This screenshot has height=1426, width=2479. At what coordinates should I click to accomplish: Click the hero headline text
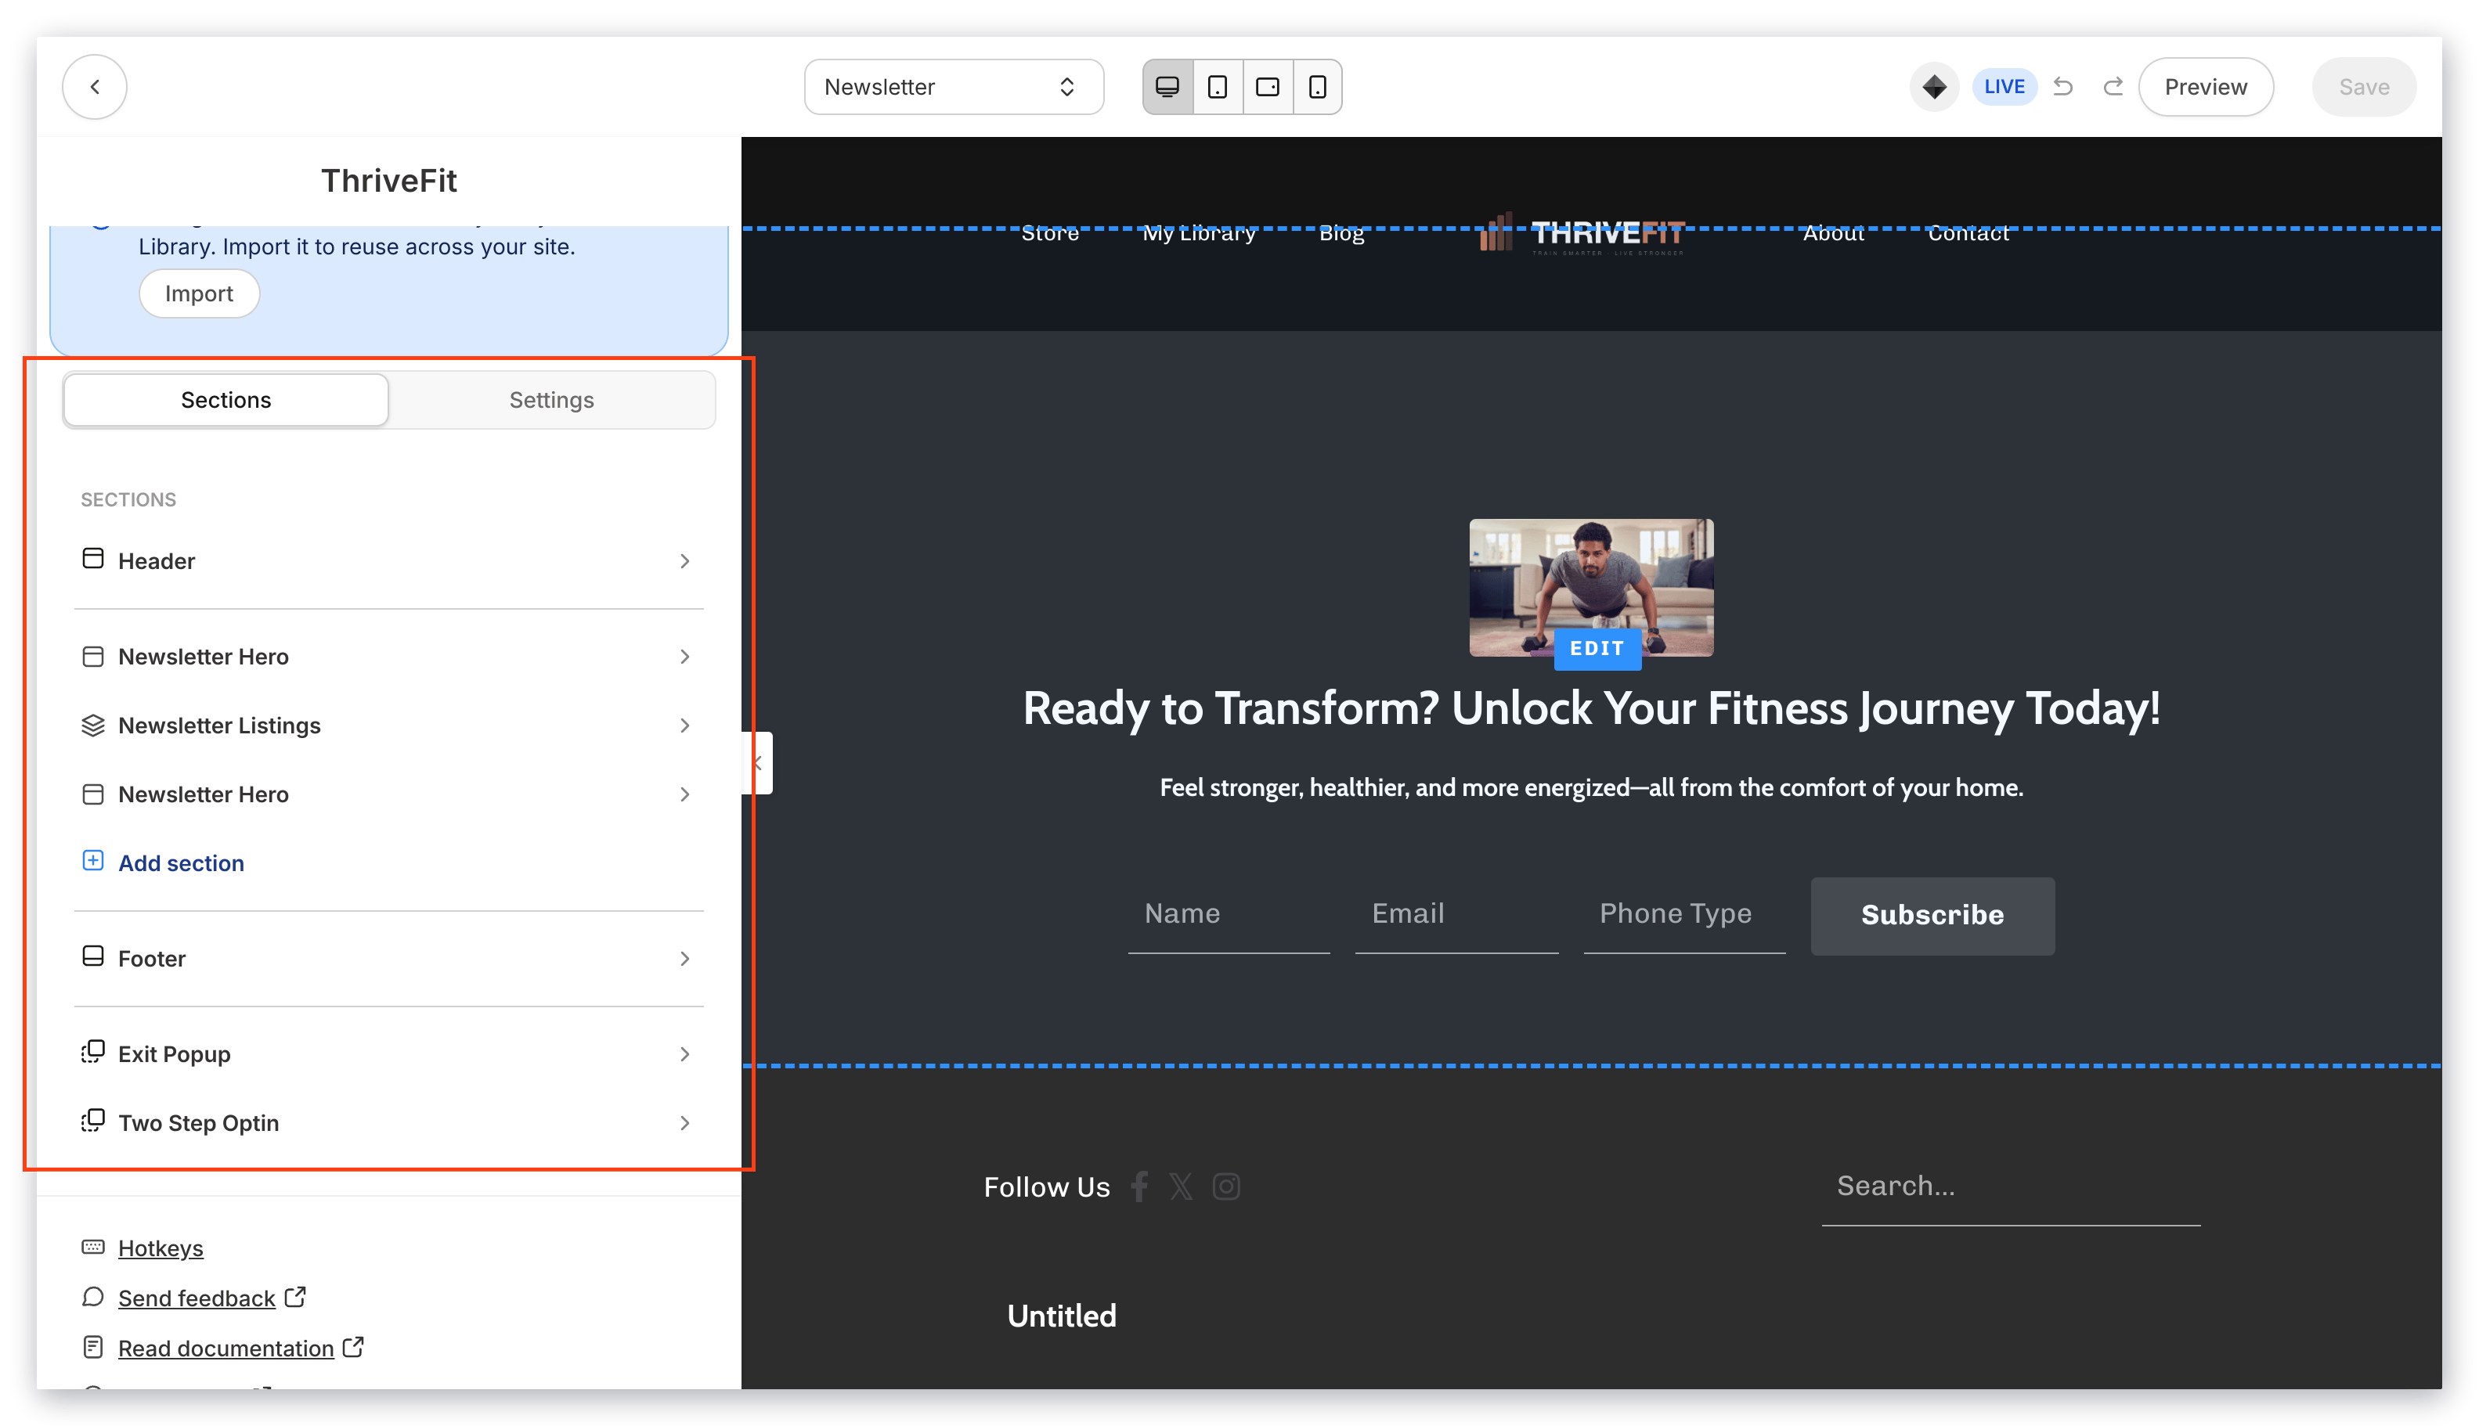point(1591,708)
